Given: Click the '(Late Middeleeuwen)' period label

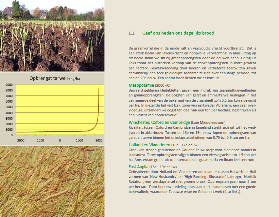Looking at the screenshot, I should click(207, 123).
